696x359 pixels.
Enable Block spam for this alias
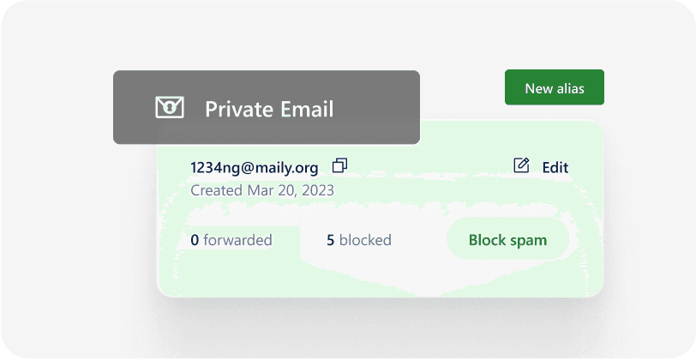(507, 239)
